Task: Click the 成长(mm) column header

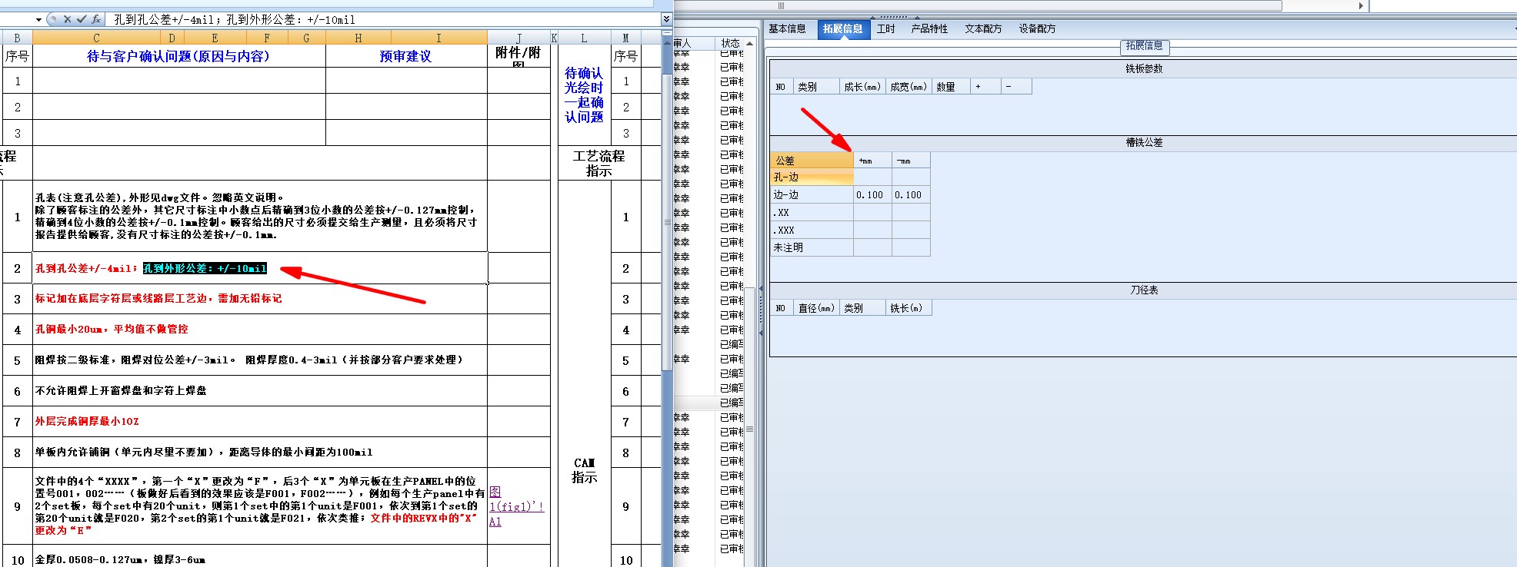Action: 862,87
